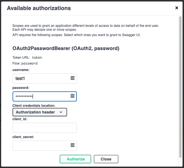Click the autofill icon in the client_secret field
The image size is (184, 168).
(x=73, y=145)
